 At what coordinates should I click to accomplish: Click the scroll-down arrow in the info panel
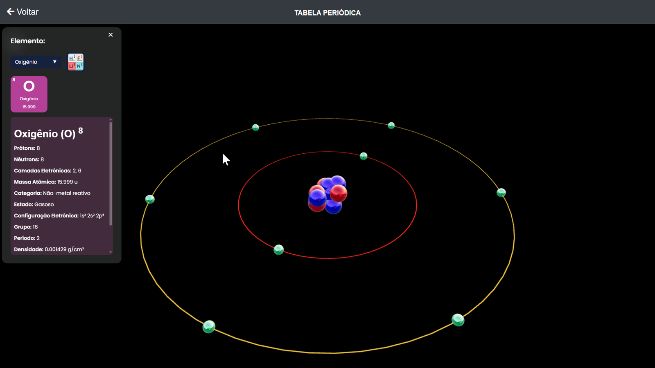pos(111,252)
